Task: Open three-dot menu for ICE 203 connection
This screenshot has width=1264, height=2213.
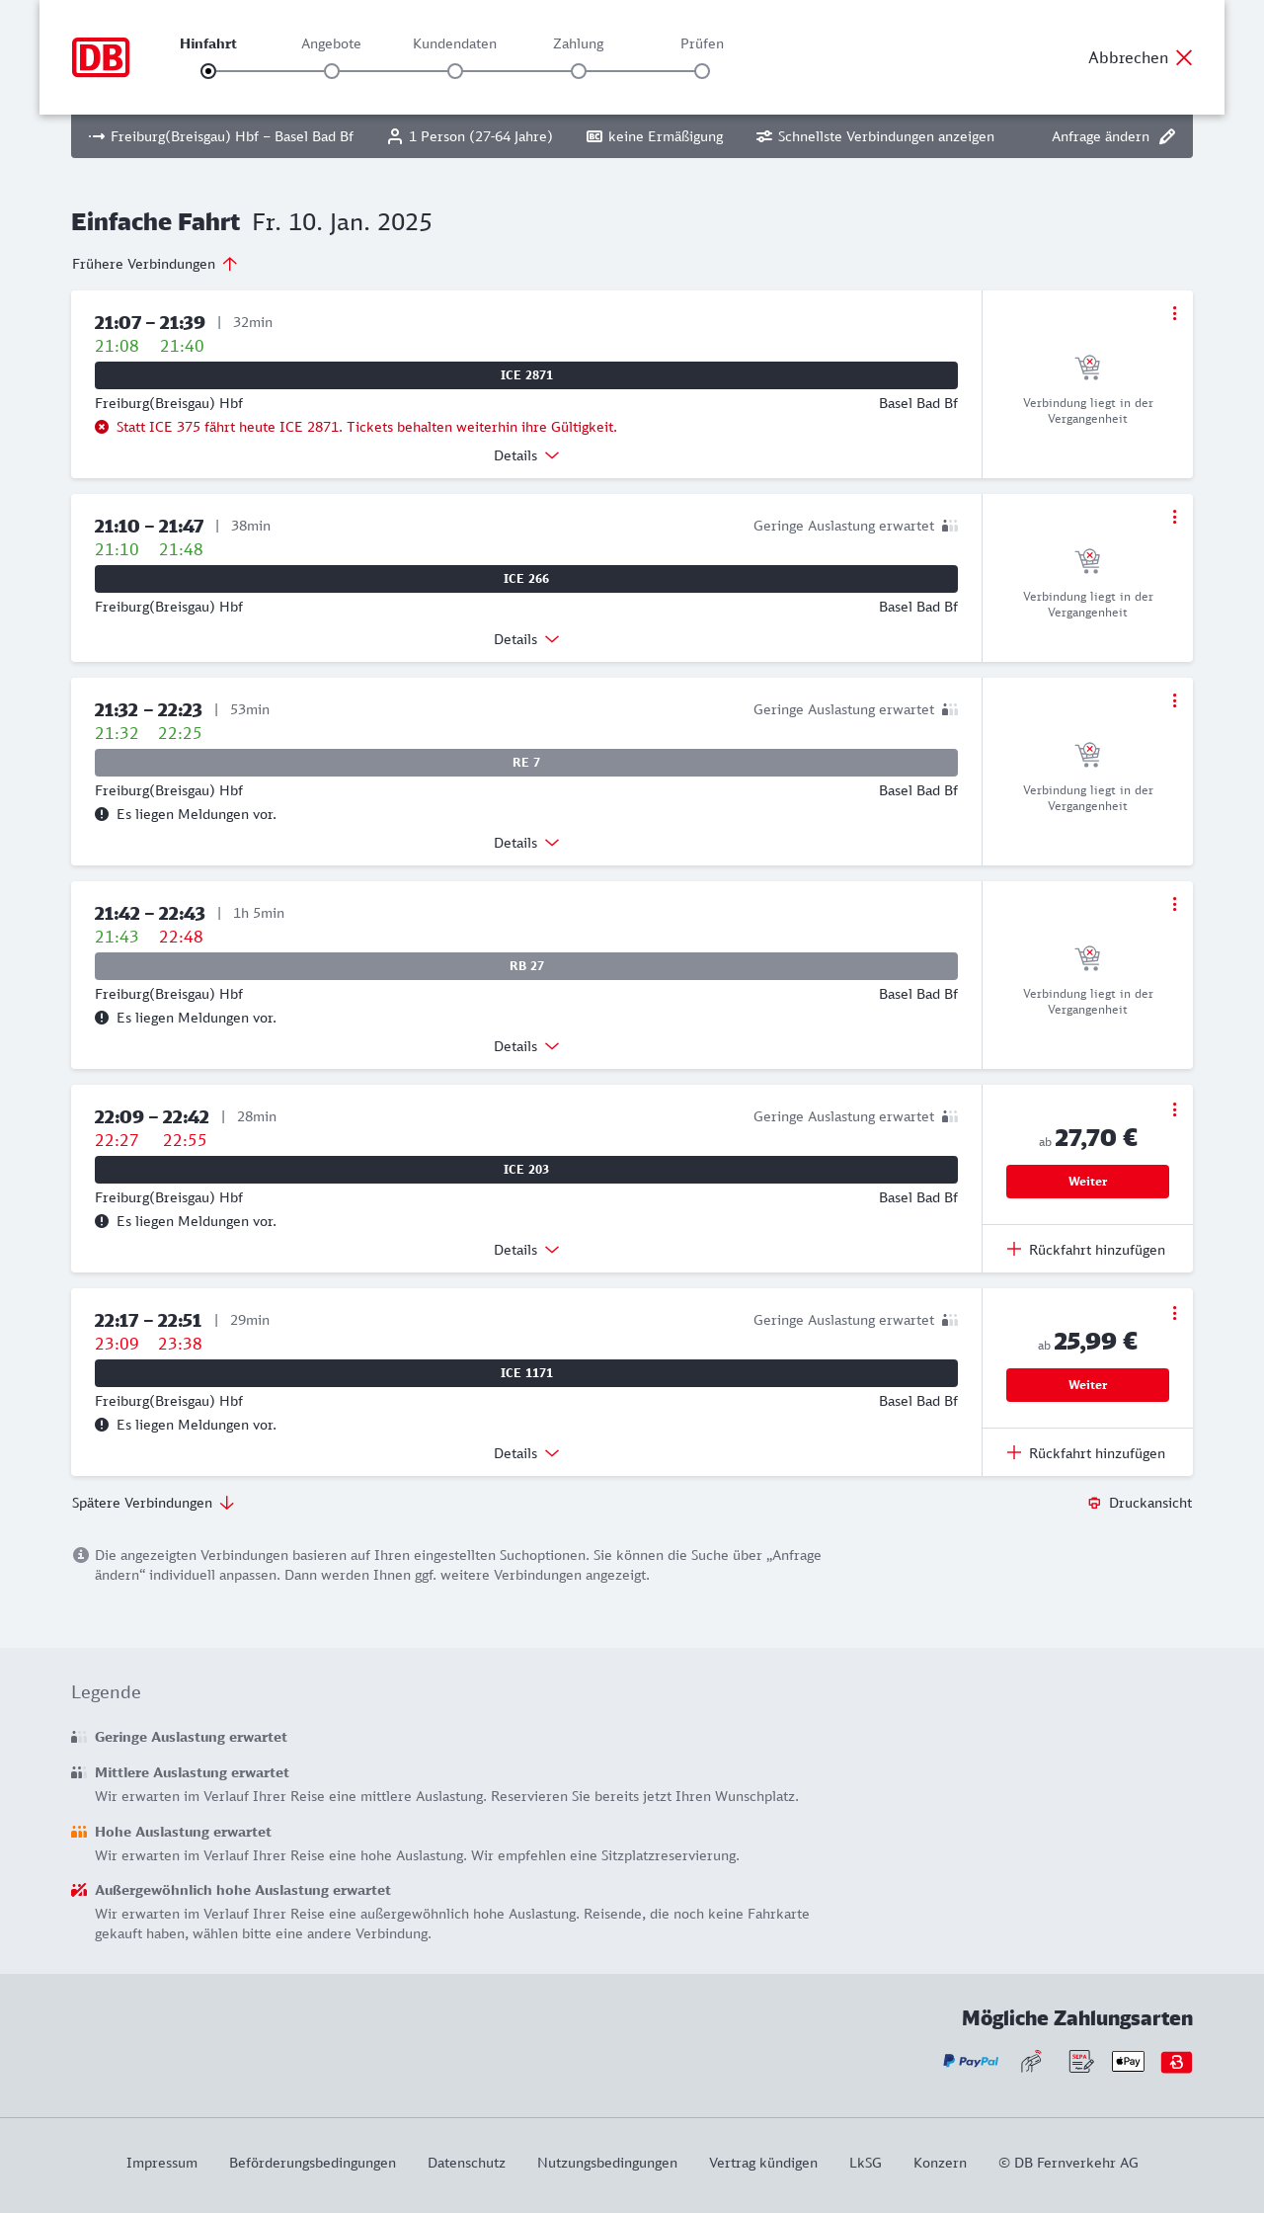Action: click(x=1174, y=1109)
